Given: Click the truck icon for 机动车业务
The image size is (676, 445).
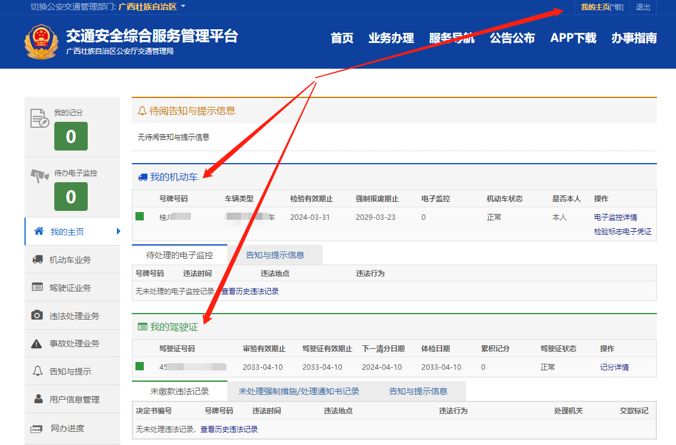Looking at the screenshot, I should point(37,259).
